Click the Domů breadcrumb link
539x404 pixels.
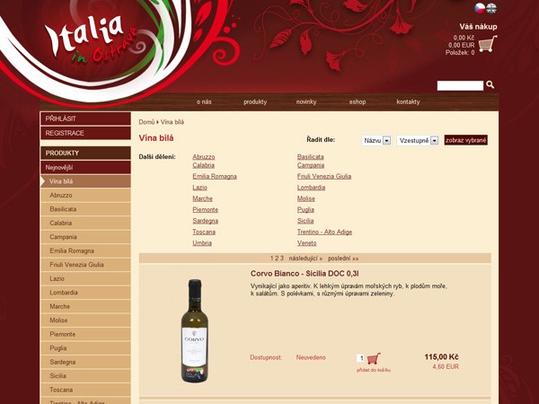pyautogui.click(x=146, y=122)
